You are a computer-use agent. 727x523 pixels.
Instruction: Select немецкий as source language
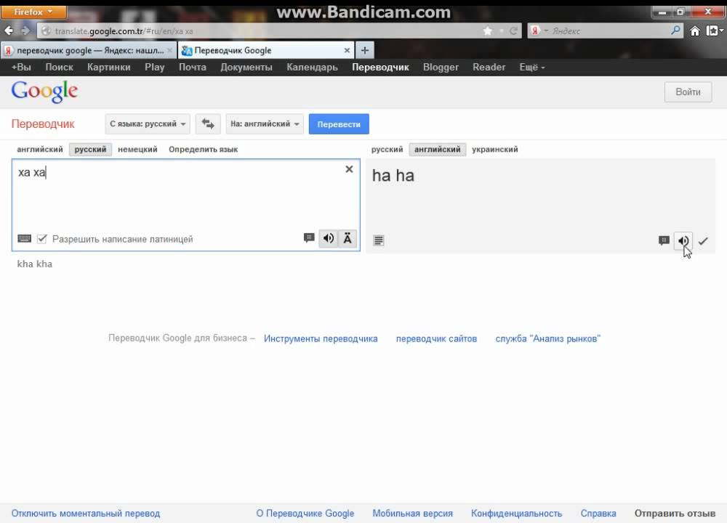click(137, 149)
